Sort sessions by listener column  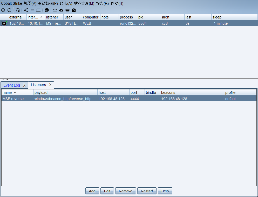[54, 17]
